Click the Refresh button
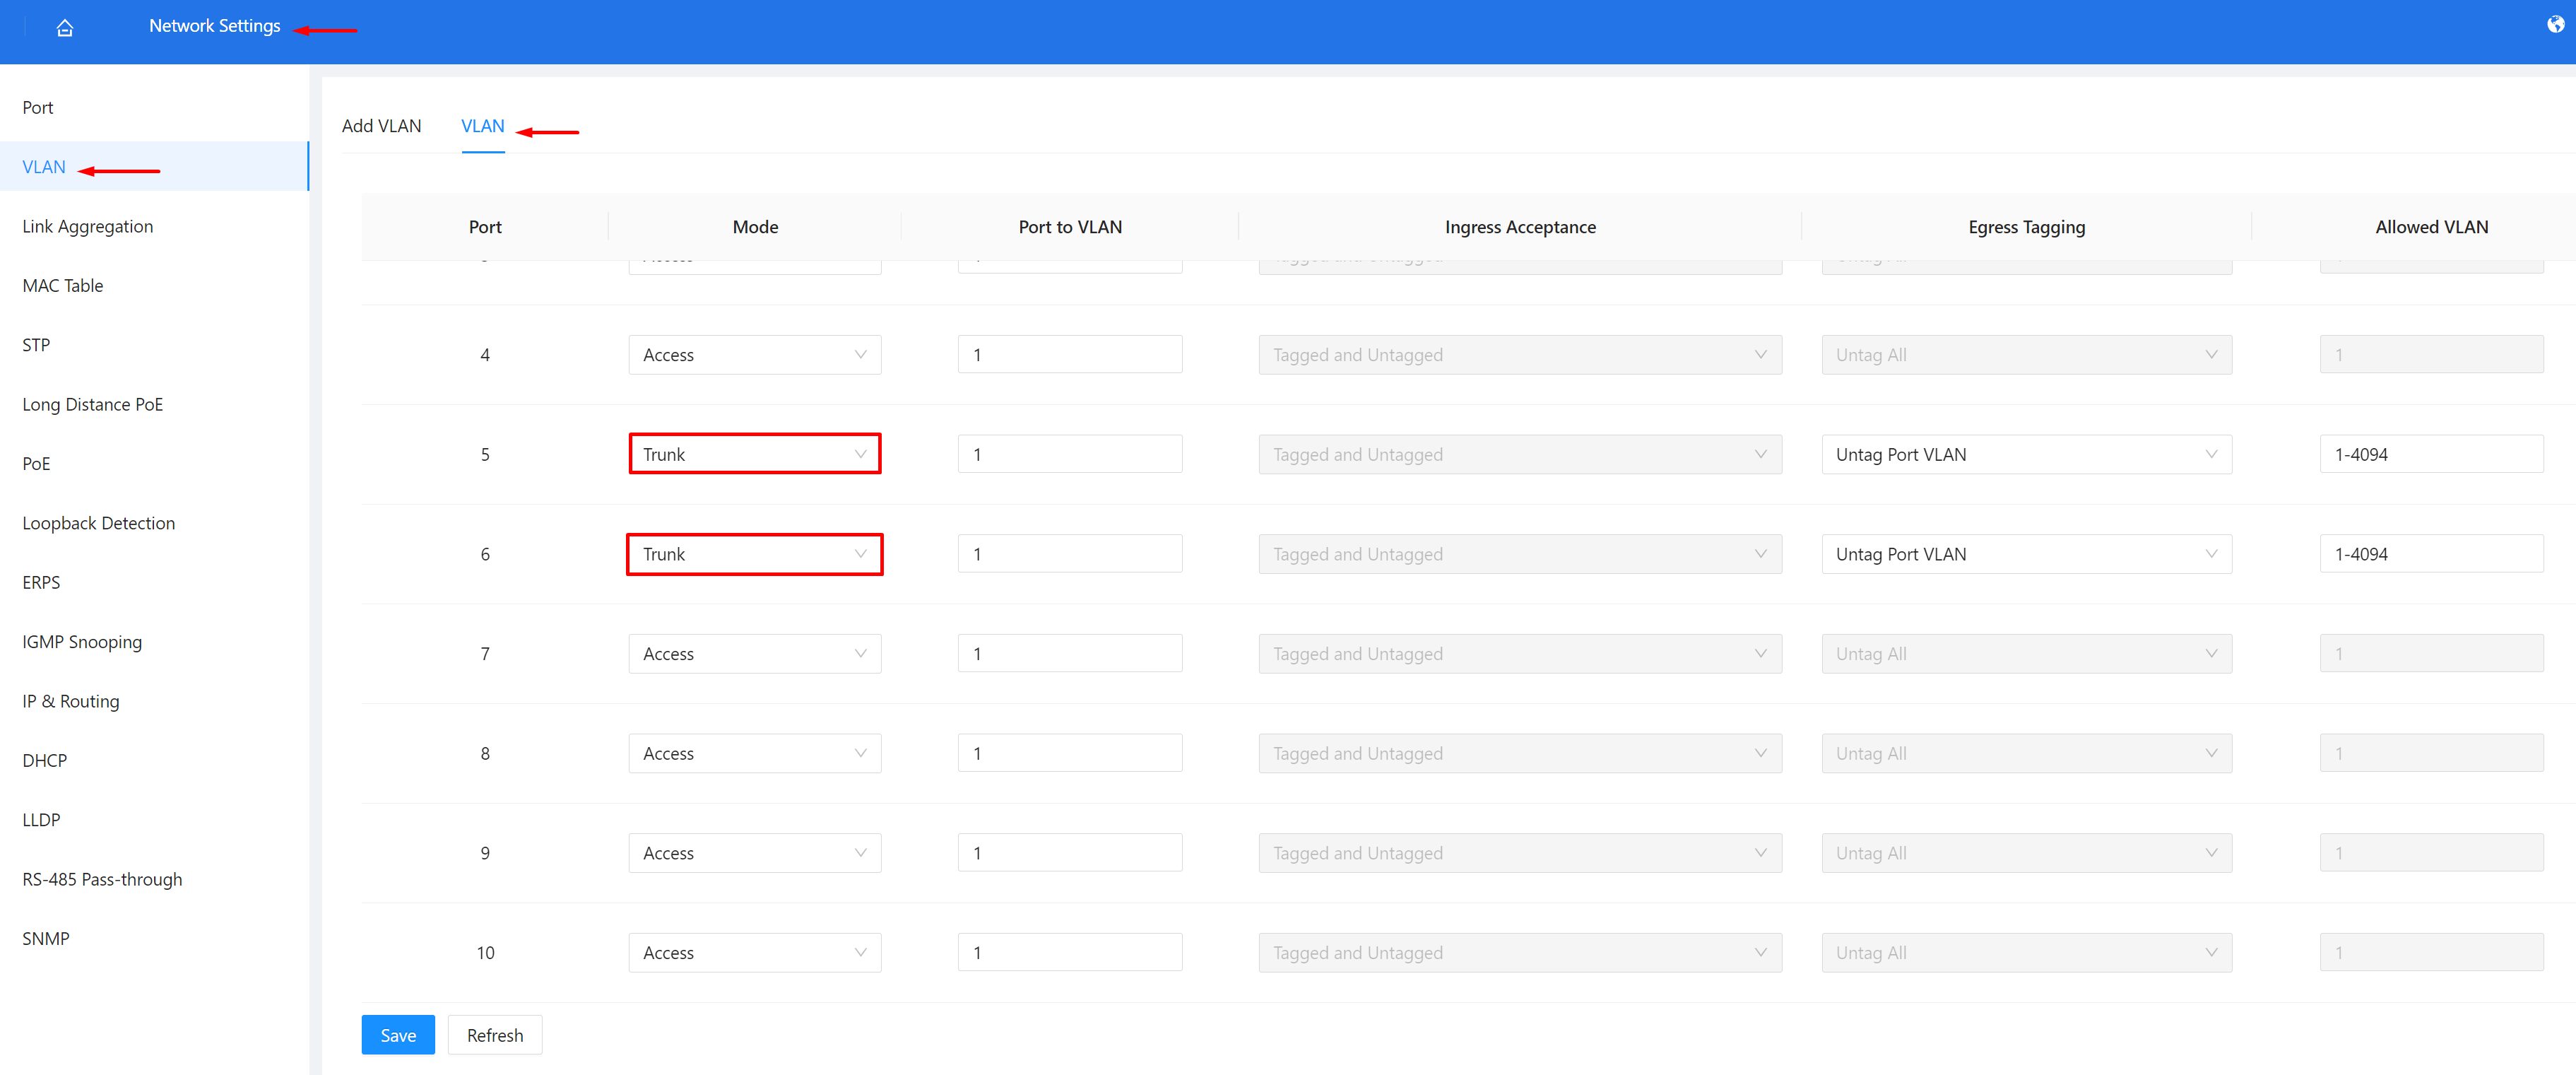2576x1075 pixels. [495, 1034]
